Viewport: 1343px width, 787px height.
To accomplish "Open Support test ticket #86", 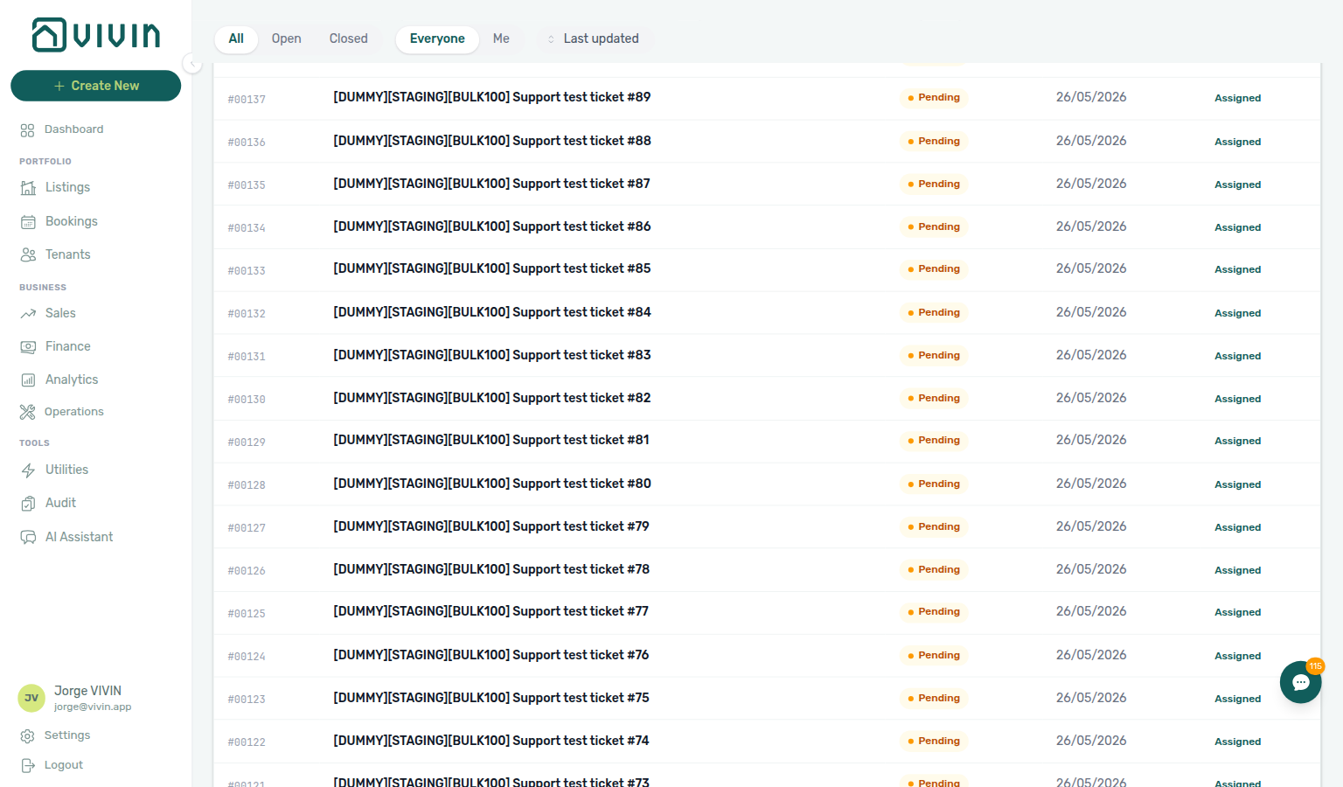I will (492, 226).
